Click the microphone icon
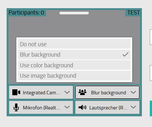The height and width of the screenshot is (127, 152). click(16, 107)
